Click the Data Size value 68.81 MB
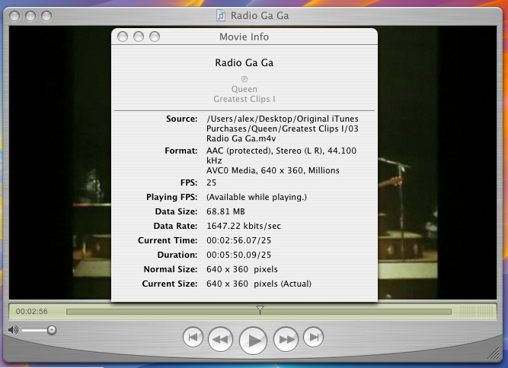Viewport: 508px width, 368px height. (225, 211)
